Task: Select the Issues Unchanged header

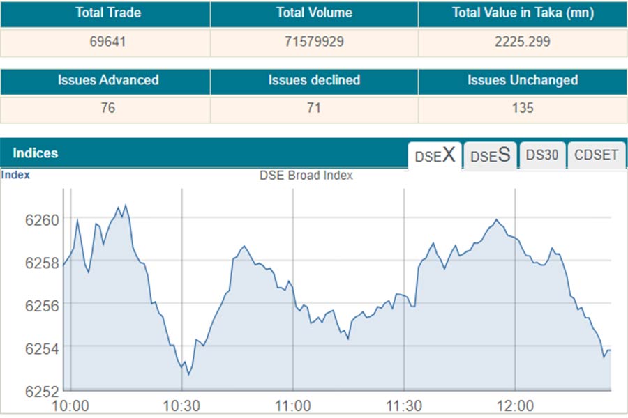Action: pos(523,80)
